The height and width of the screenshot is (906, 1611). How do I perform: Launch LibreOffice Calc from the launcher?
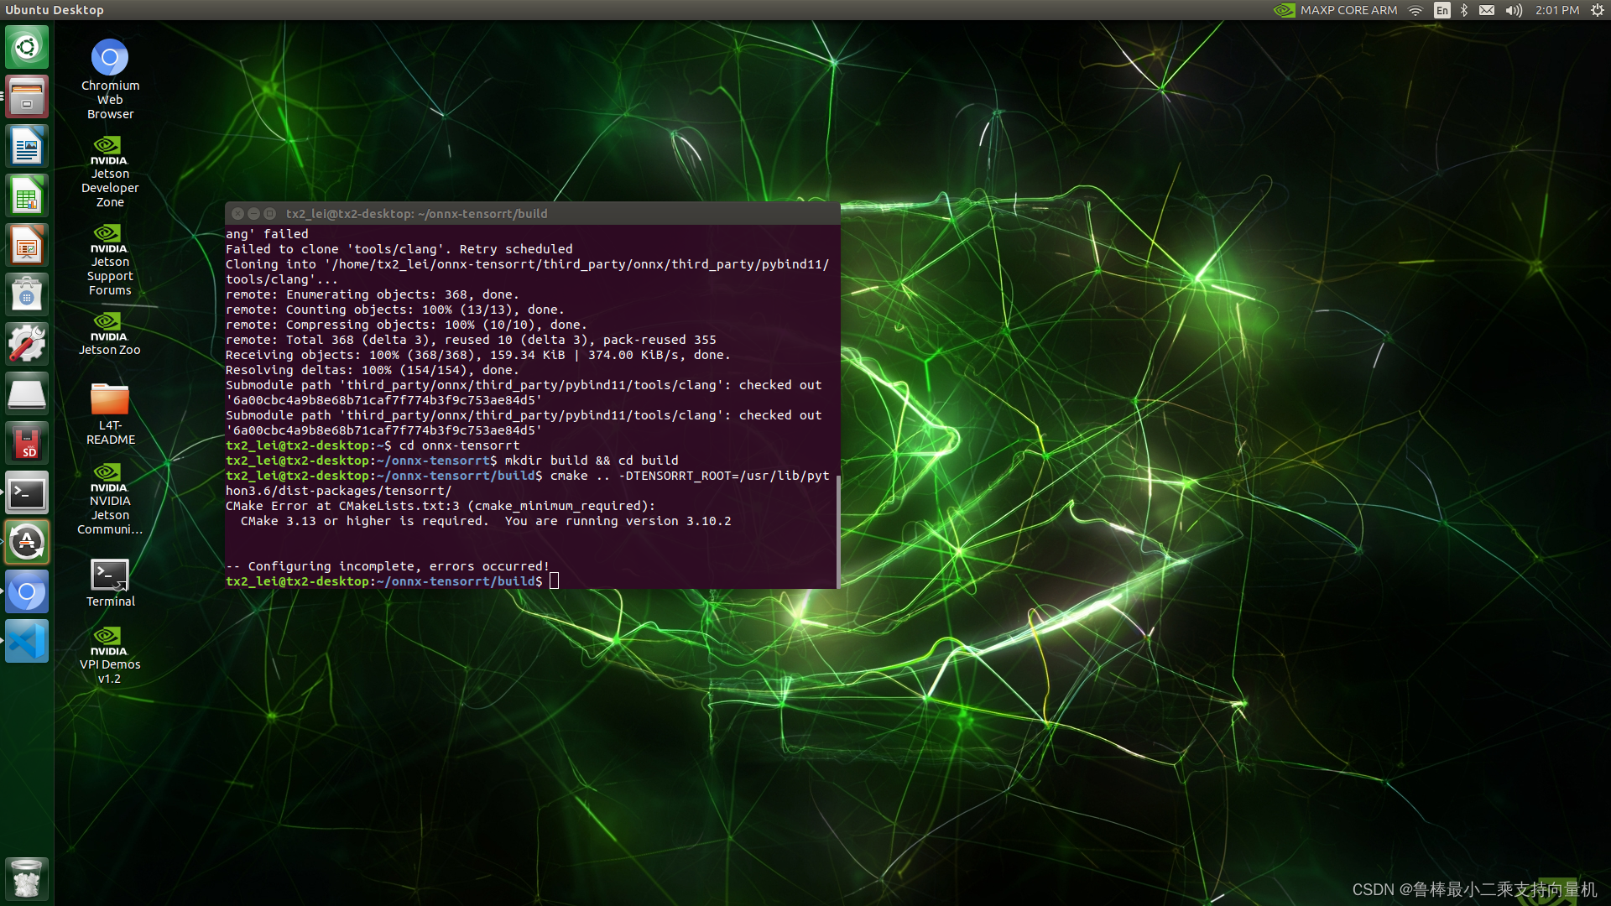coord(27,195)
